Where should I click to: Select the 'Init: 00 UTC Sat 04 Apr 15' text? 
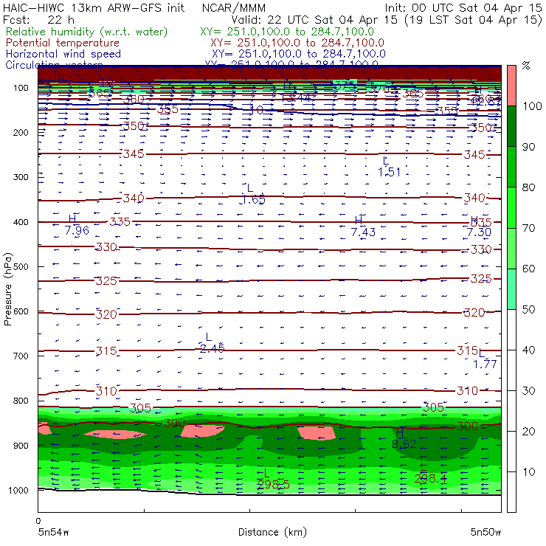click(463, 8)
